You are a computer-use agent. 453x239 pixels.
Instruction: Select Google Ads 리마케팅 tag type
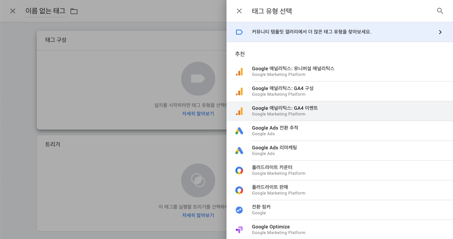pos(340,151)
